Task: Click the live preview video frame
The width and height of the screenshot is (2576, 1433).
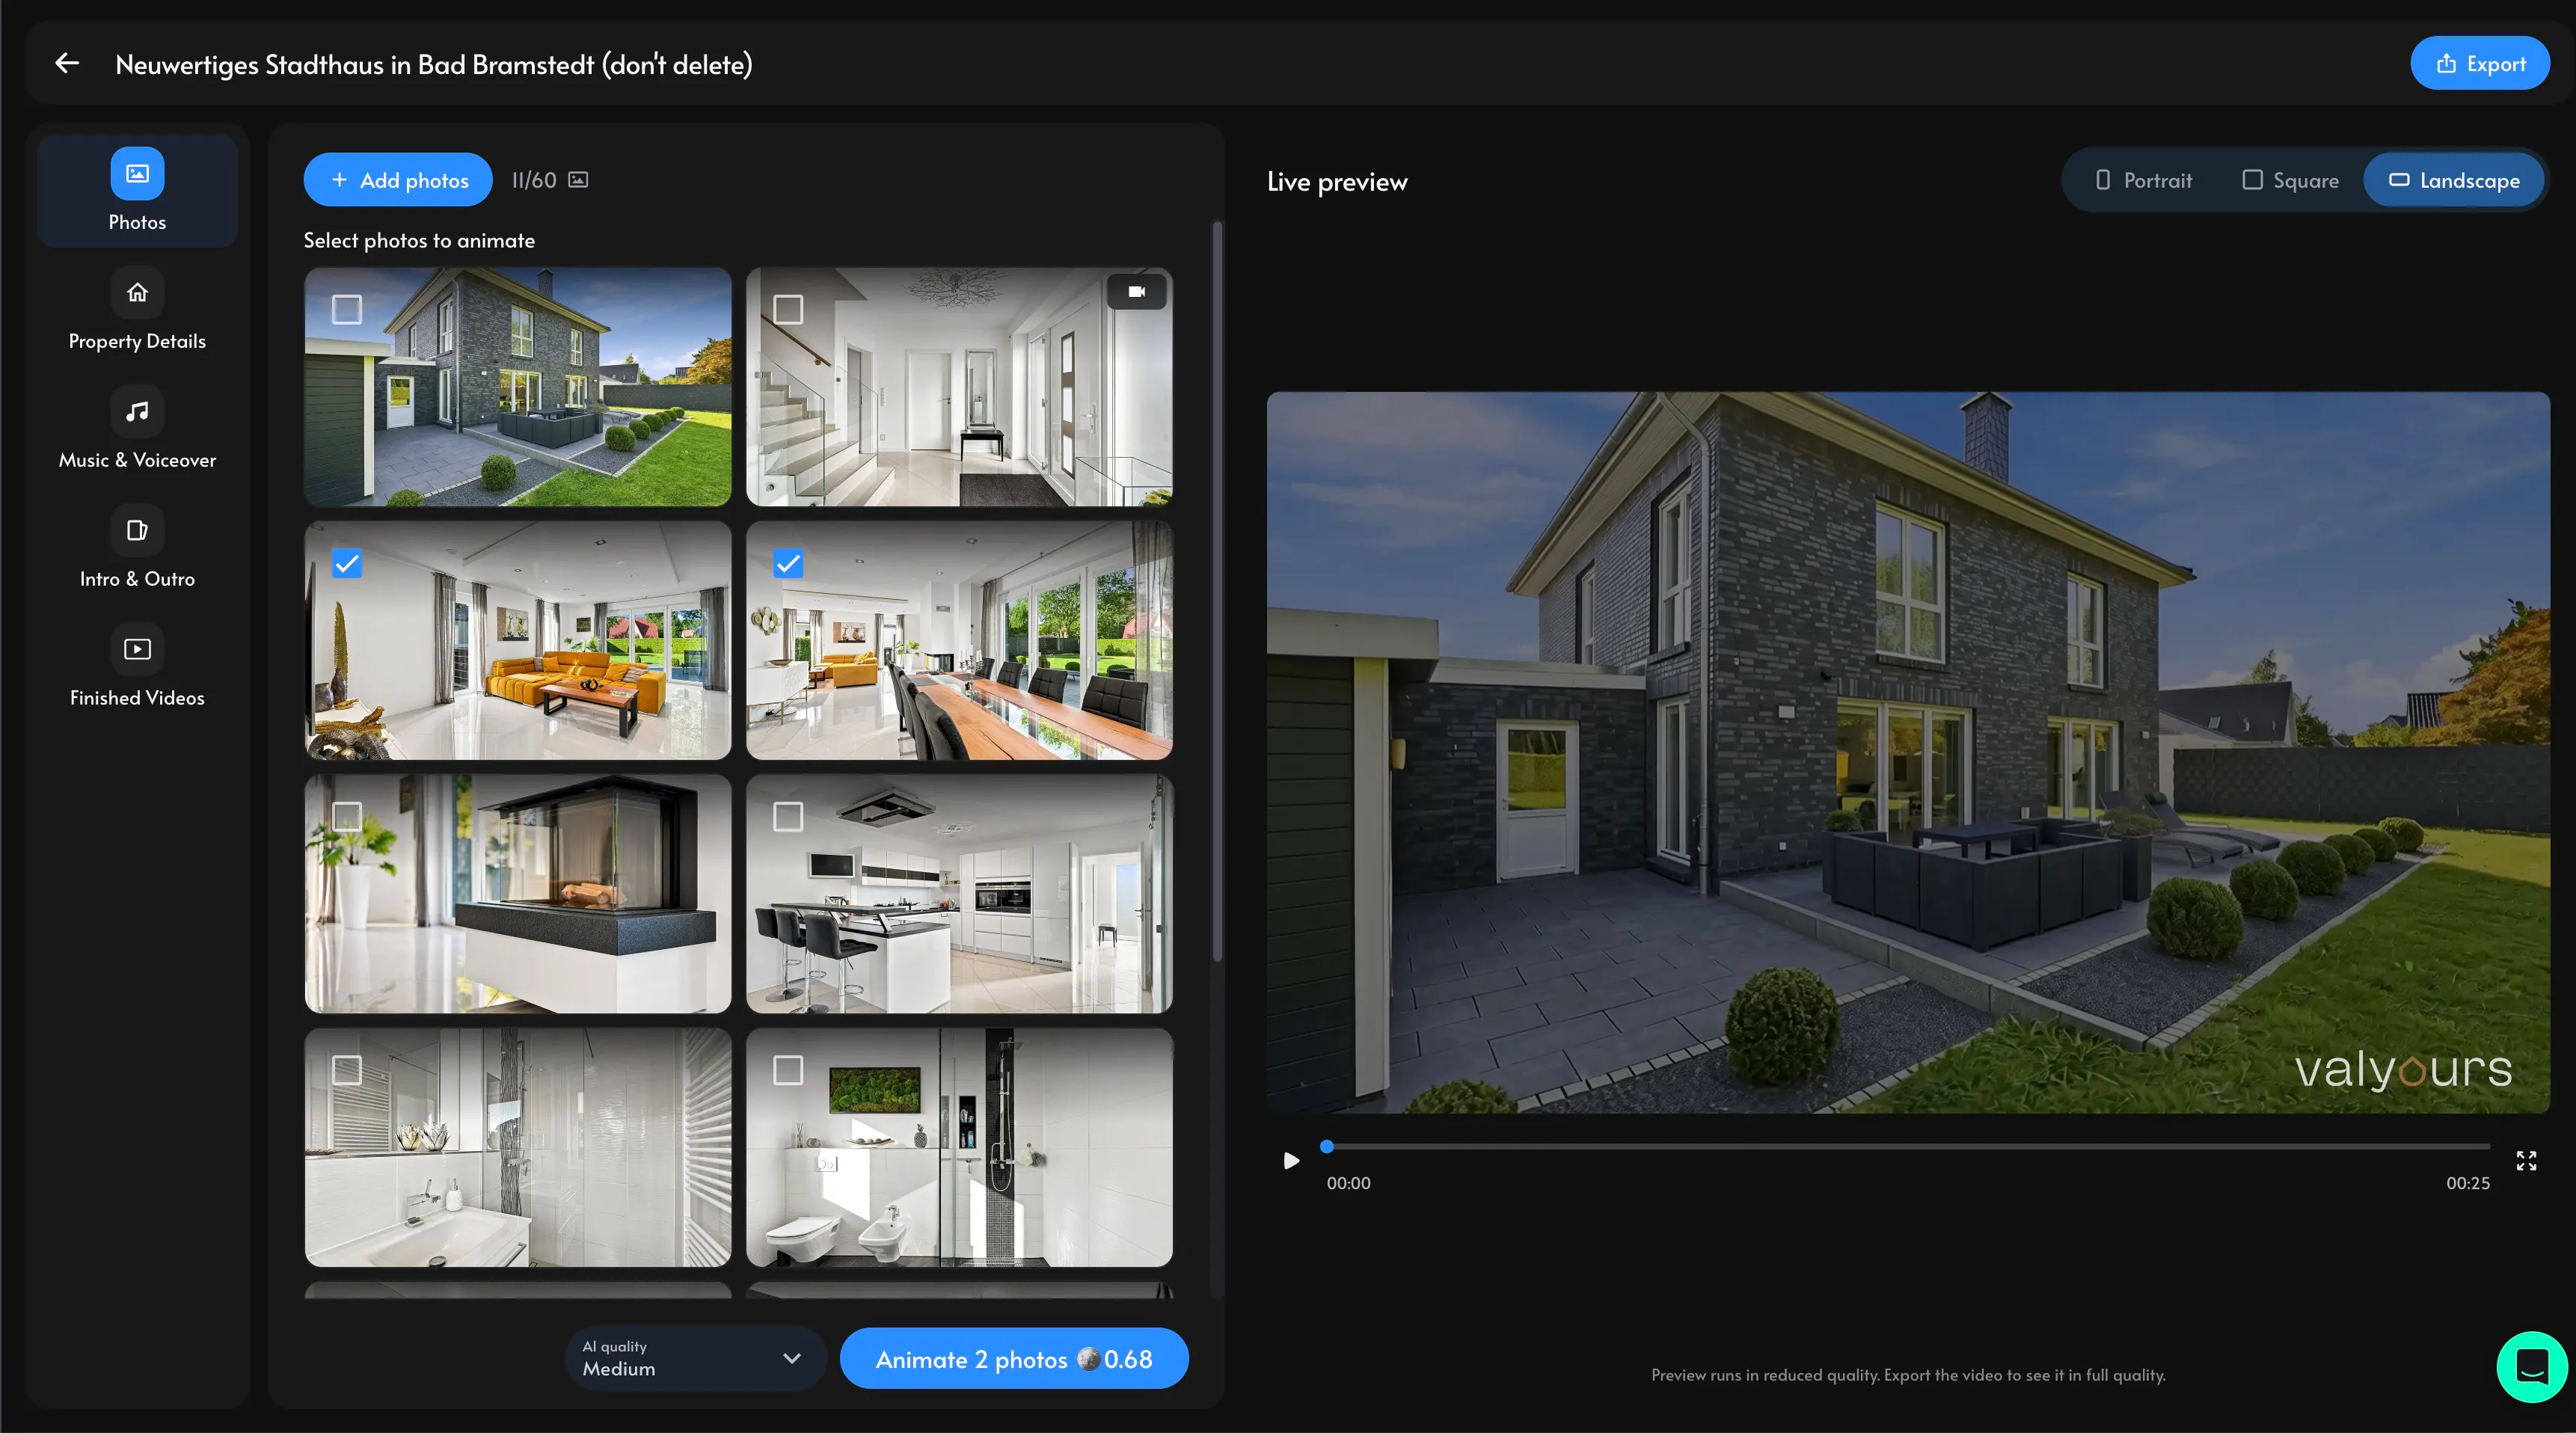Action: pyautogui.click(x=1908, y=752)
